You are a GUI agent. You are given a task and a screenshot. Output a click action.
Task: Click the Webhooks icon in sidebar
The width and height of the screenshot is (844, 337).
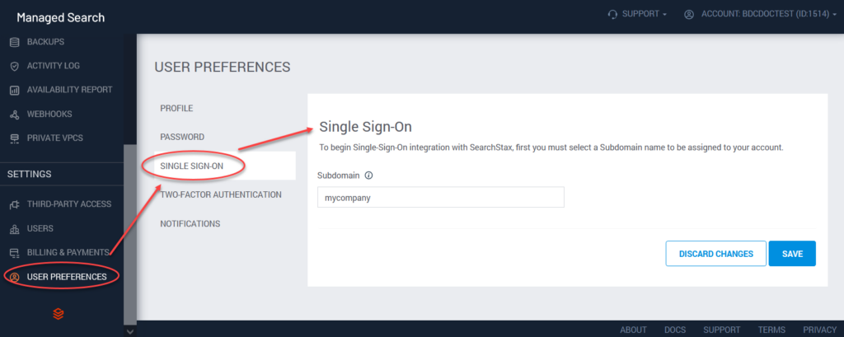tap(15, 115)
